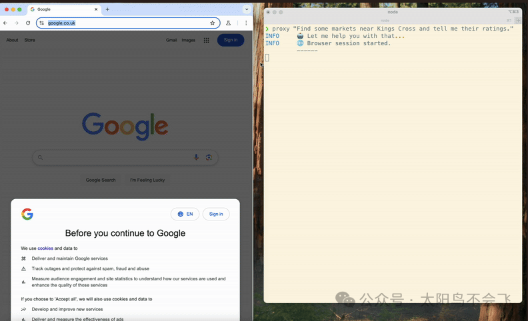Open the Store link

click(29, 40)
